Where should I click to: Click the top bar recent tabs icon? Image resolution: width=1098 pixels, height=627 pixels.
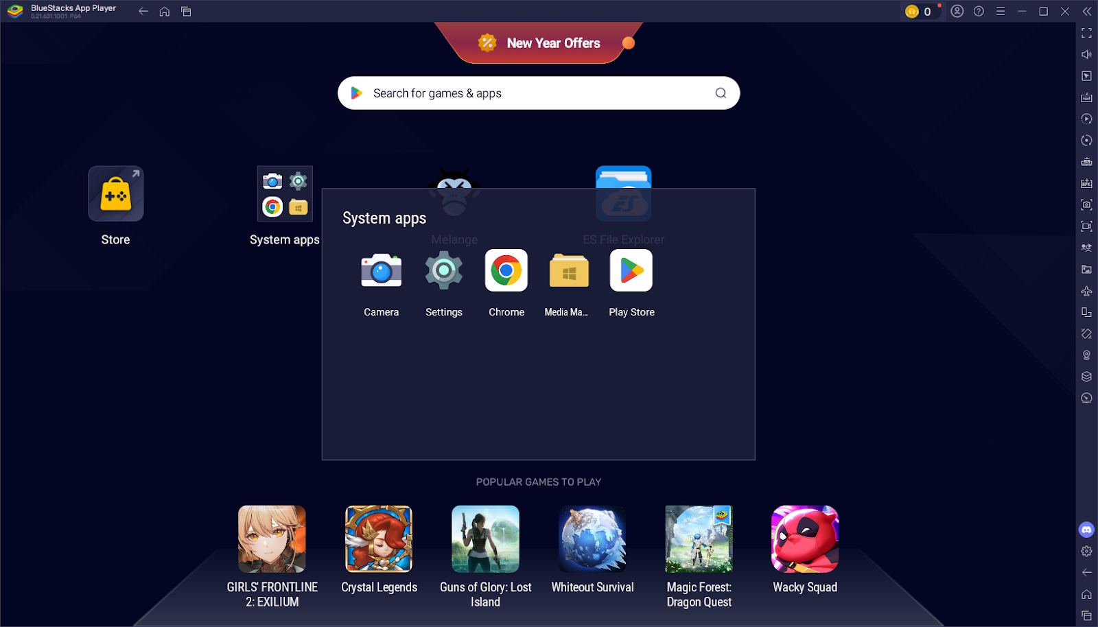pos(186,11)
